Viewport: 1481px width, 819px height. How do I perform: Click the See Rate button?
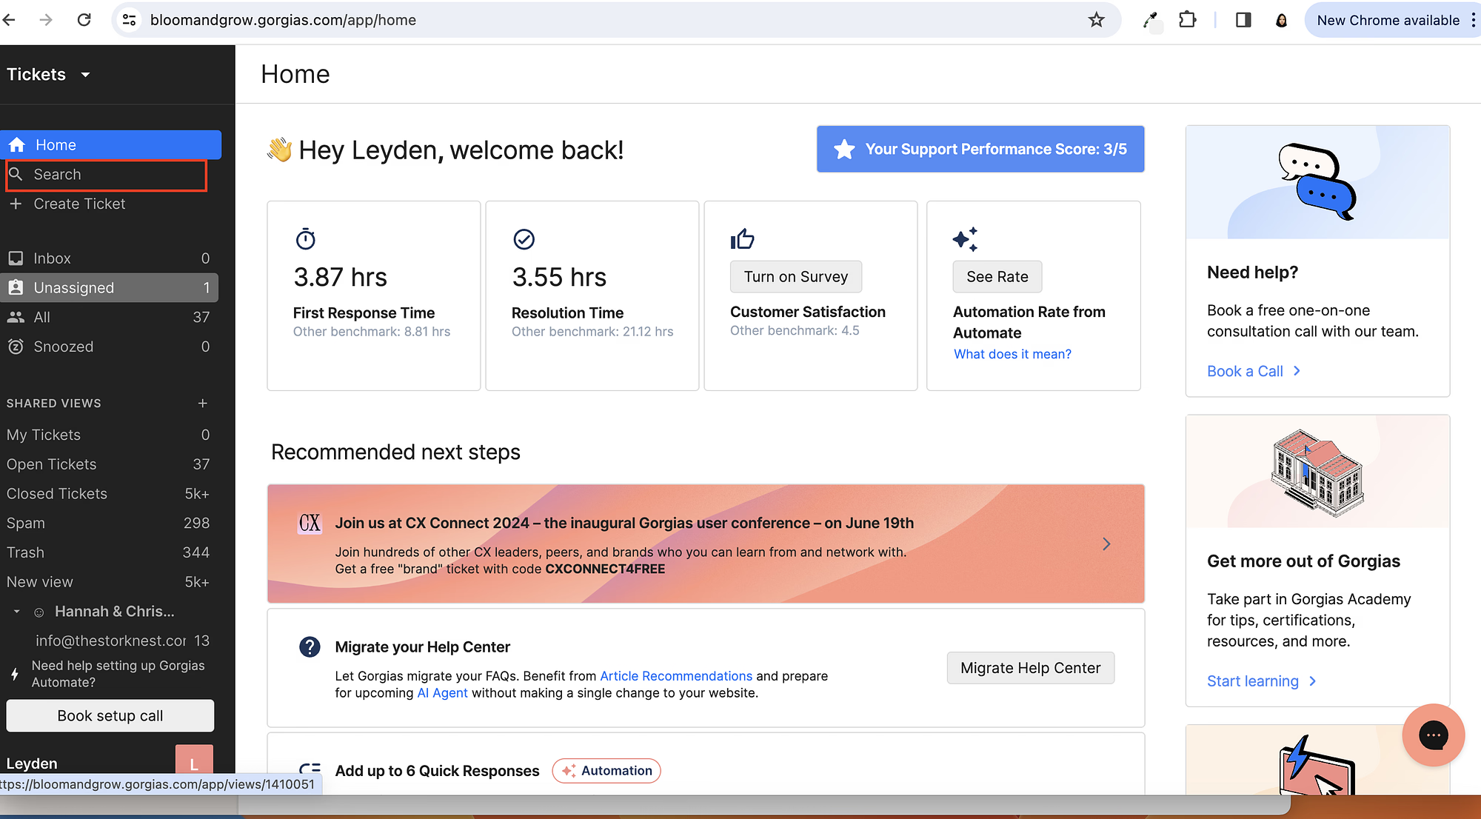(x=997, y=277)
